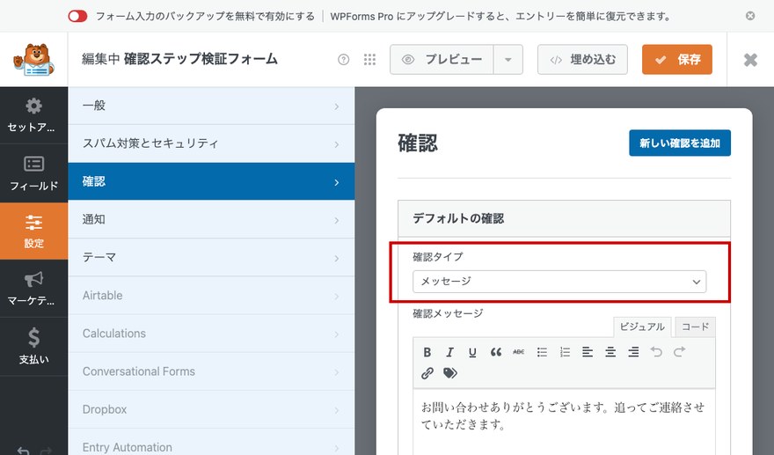This screenshot has height=455, width=774.
Task: Open the Dropbox settings section
Action: point(211,409)
